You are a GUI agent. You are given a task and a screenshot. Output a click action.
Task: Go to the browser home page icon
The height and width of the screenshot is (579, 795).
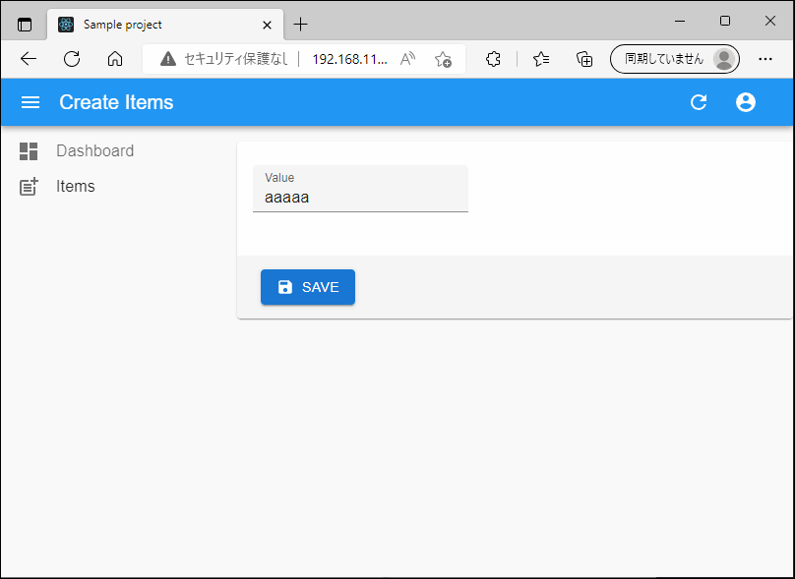(x=115, y=59)
